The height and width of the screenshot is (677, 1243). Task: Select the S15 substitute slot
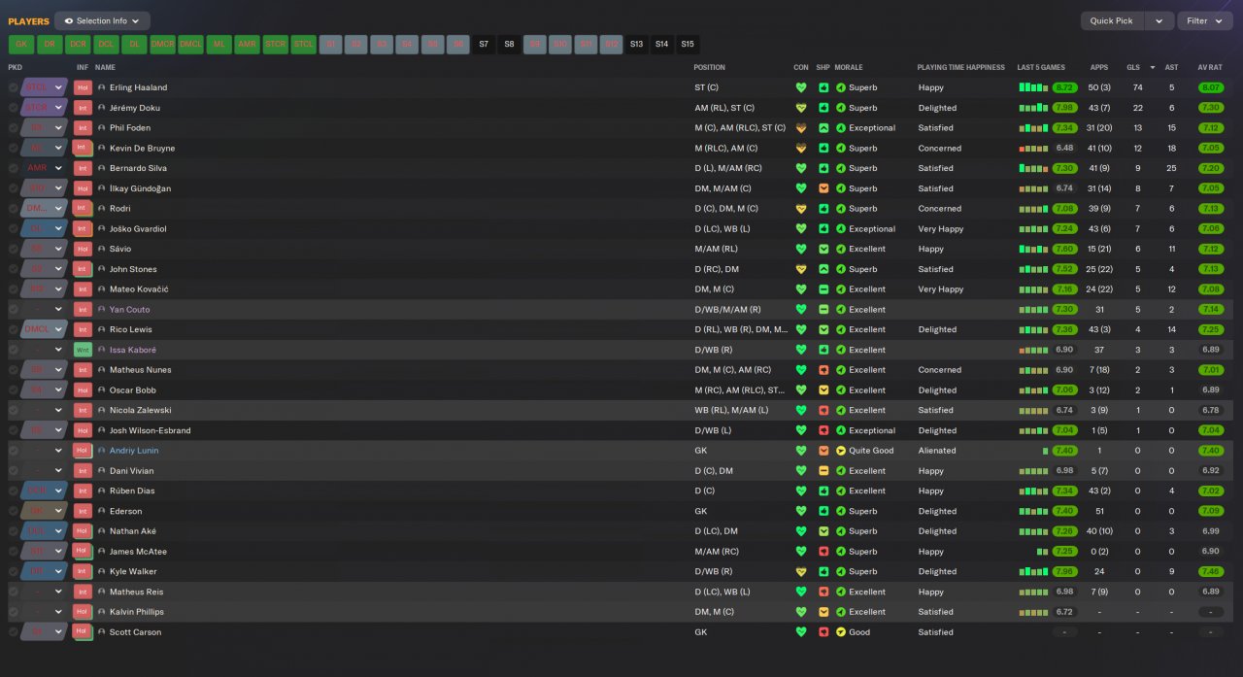click(688, 44)
